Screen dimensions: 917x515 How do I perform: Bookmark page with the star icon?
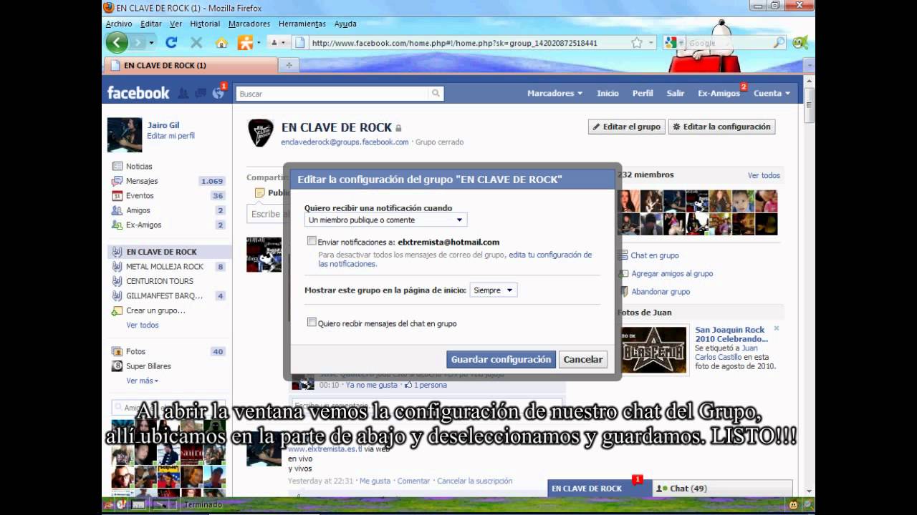(x=637, y=43)
